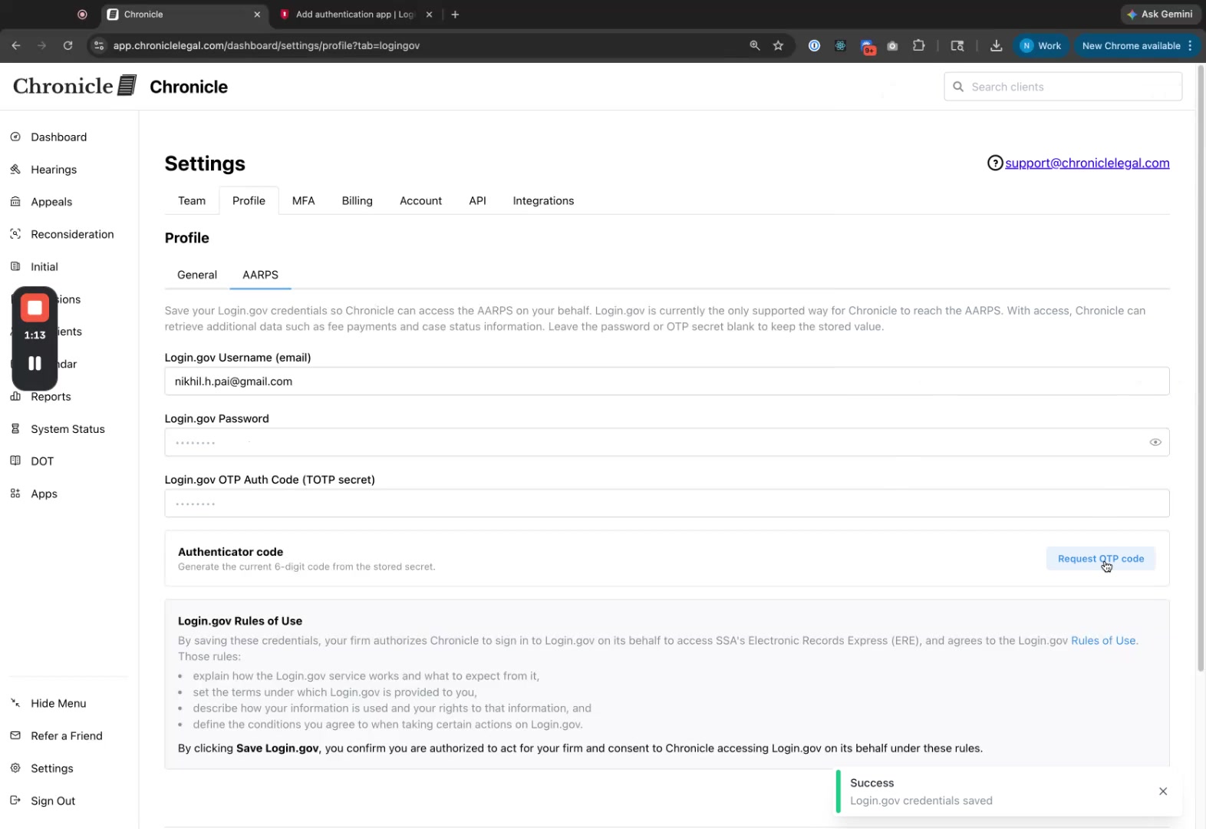
Task: Dismiss the Success notification
Action: (x=1163, y=791)
